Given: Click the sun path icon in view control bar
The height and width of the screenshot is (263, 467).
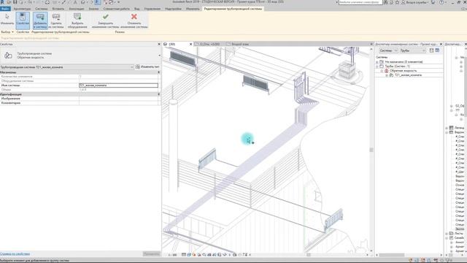Looking at the screenshot, I should [x=194, y=255].
